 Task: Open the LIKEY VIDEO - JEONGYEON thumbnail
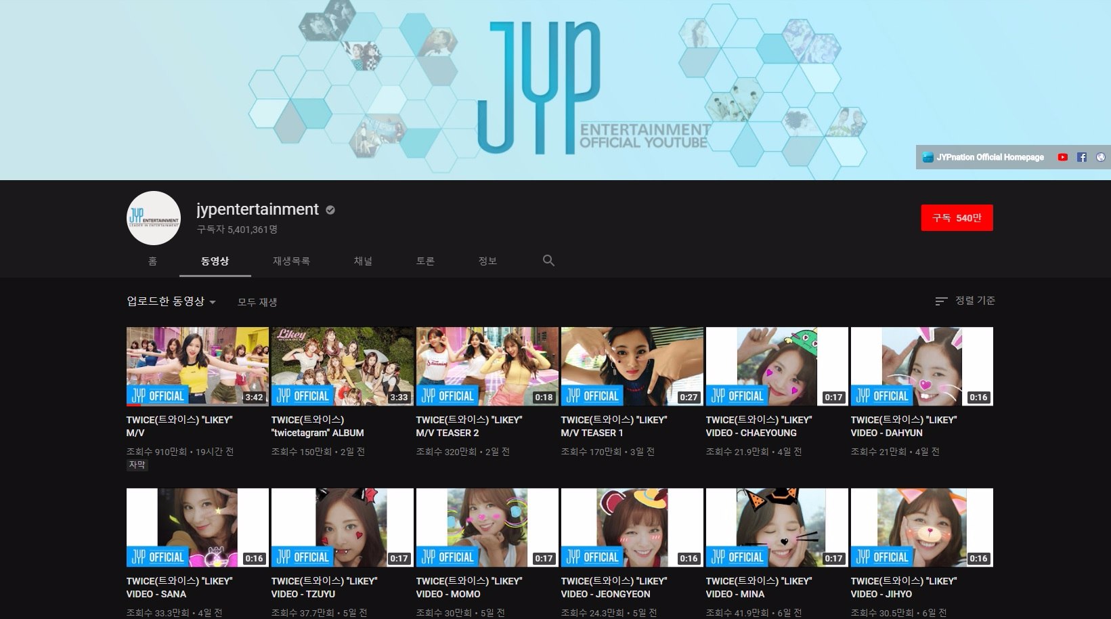[632, 528]
